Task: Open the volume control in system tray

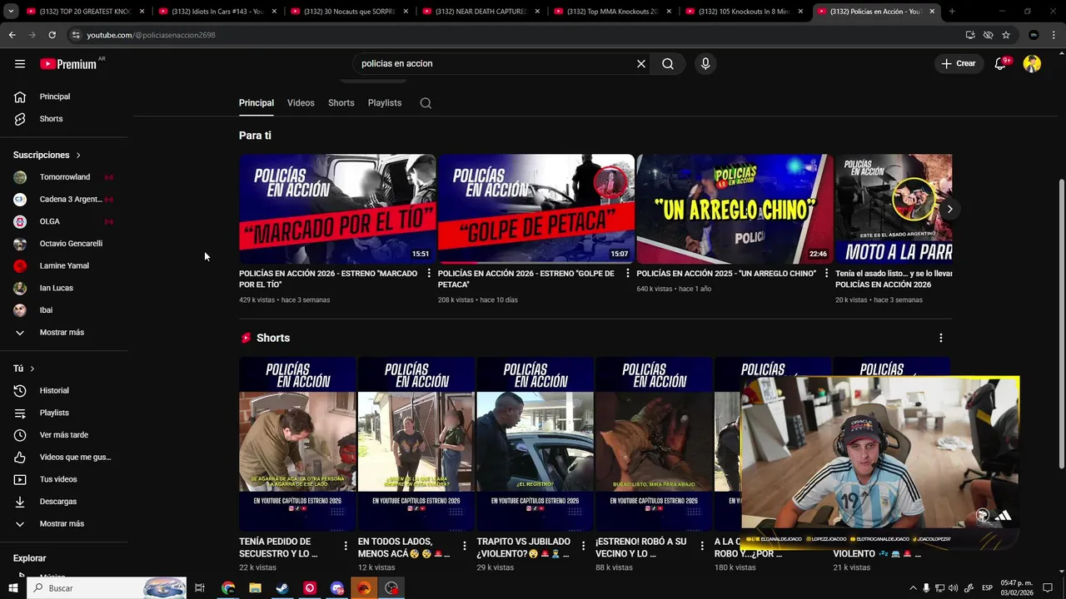Action: tap(953, 588)
